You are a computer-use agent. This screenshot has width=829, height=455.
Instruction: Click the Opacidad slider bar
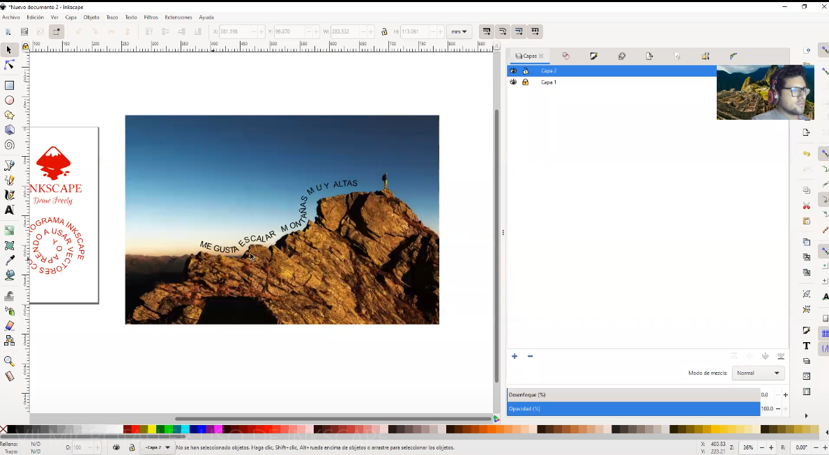pyautogui.click(x=633, y=408)
